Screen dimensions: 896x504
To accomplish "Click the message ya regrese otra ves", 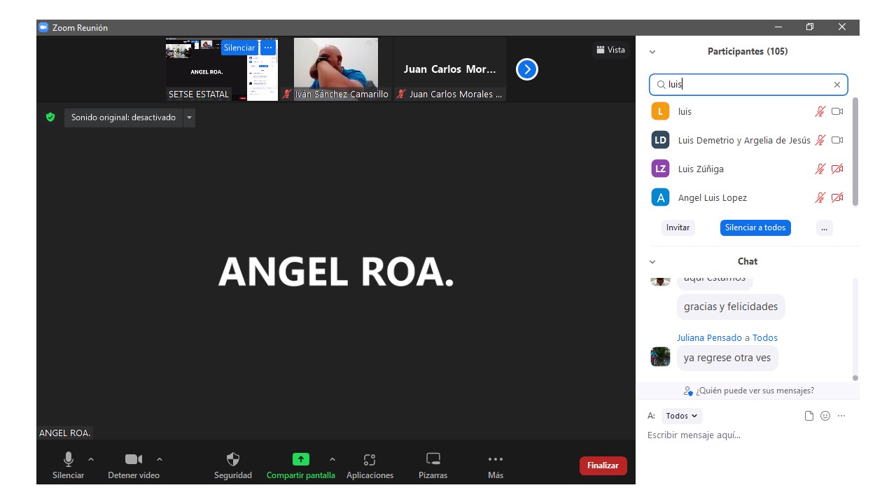I will point(727,358).
